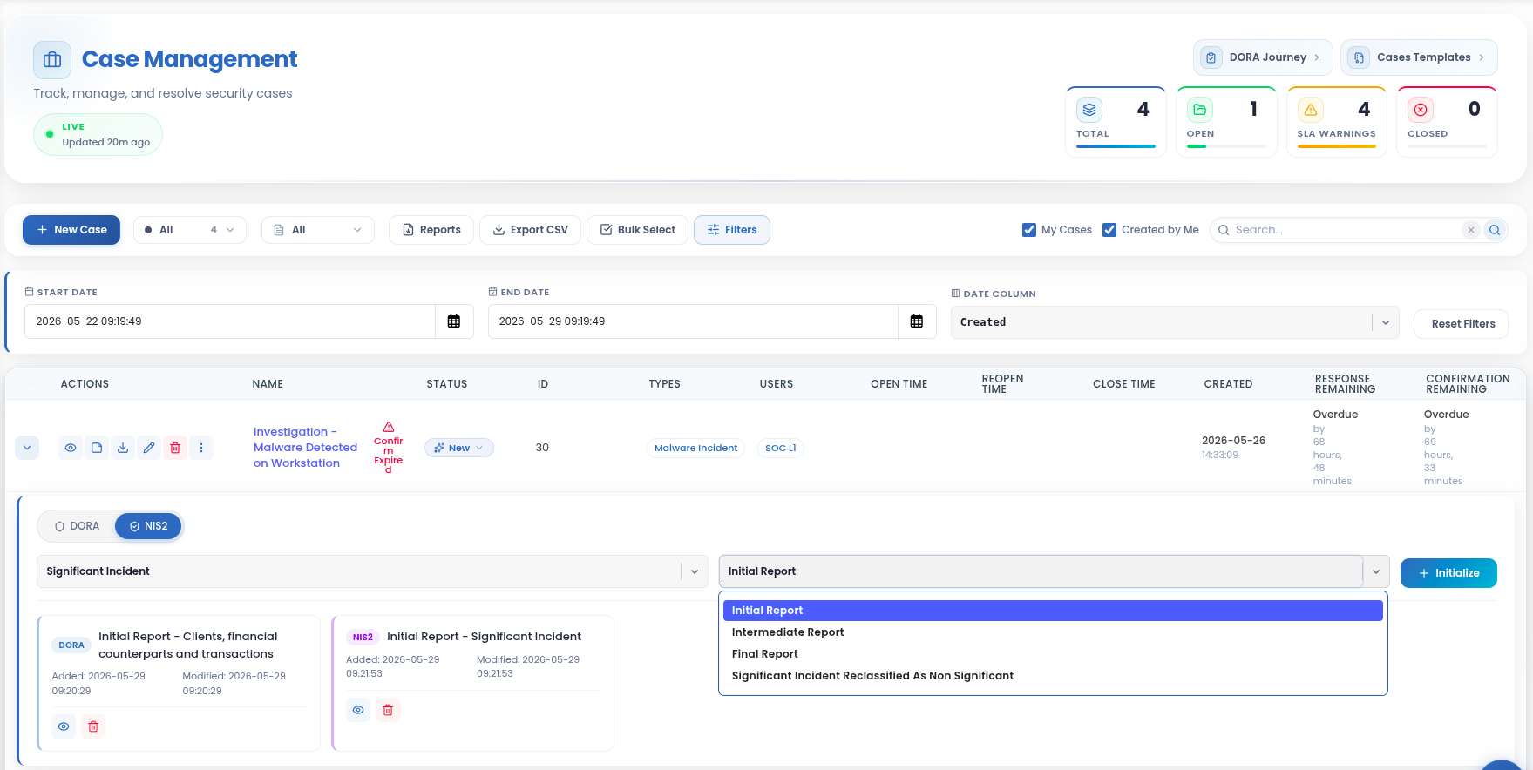This screenshot has height=770, width=1533.
Task: Delete the NIS2 Initial Report card
Action: pos(388,710)
